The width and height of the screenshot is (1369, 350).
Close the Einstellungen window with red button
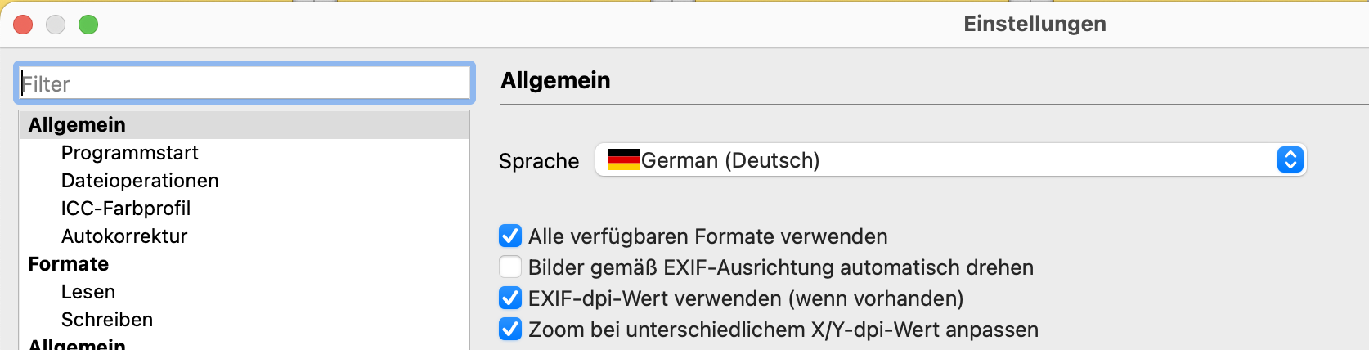coord(23,25)
